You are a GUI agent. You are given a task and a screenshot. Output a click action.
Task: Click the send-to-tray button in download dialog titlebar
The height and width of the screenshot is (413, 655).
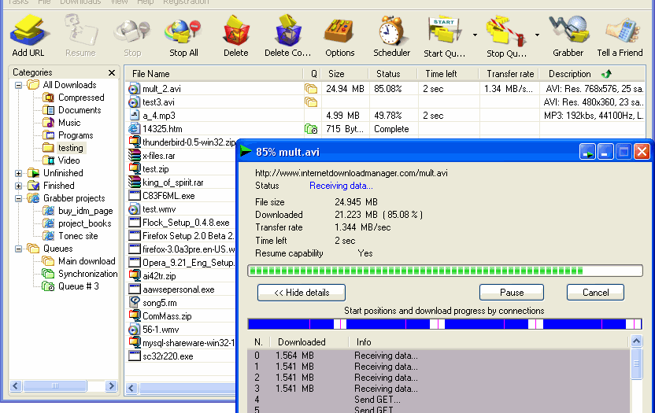point(587,152)
